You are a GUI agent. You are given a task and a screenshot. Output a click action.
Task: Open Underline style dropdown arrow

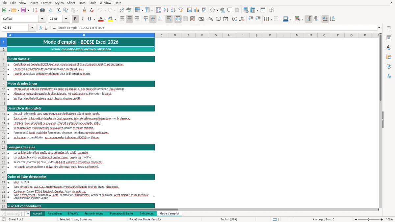pyautogui.click(x=94, y=19)
